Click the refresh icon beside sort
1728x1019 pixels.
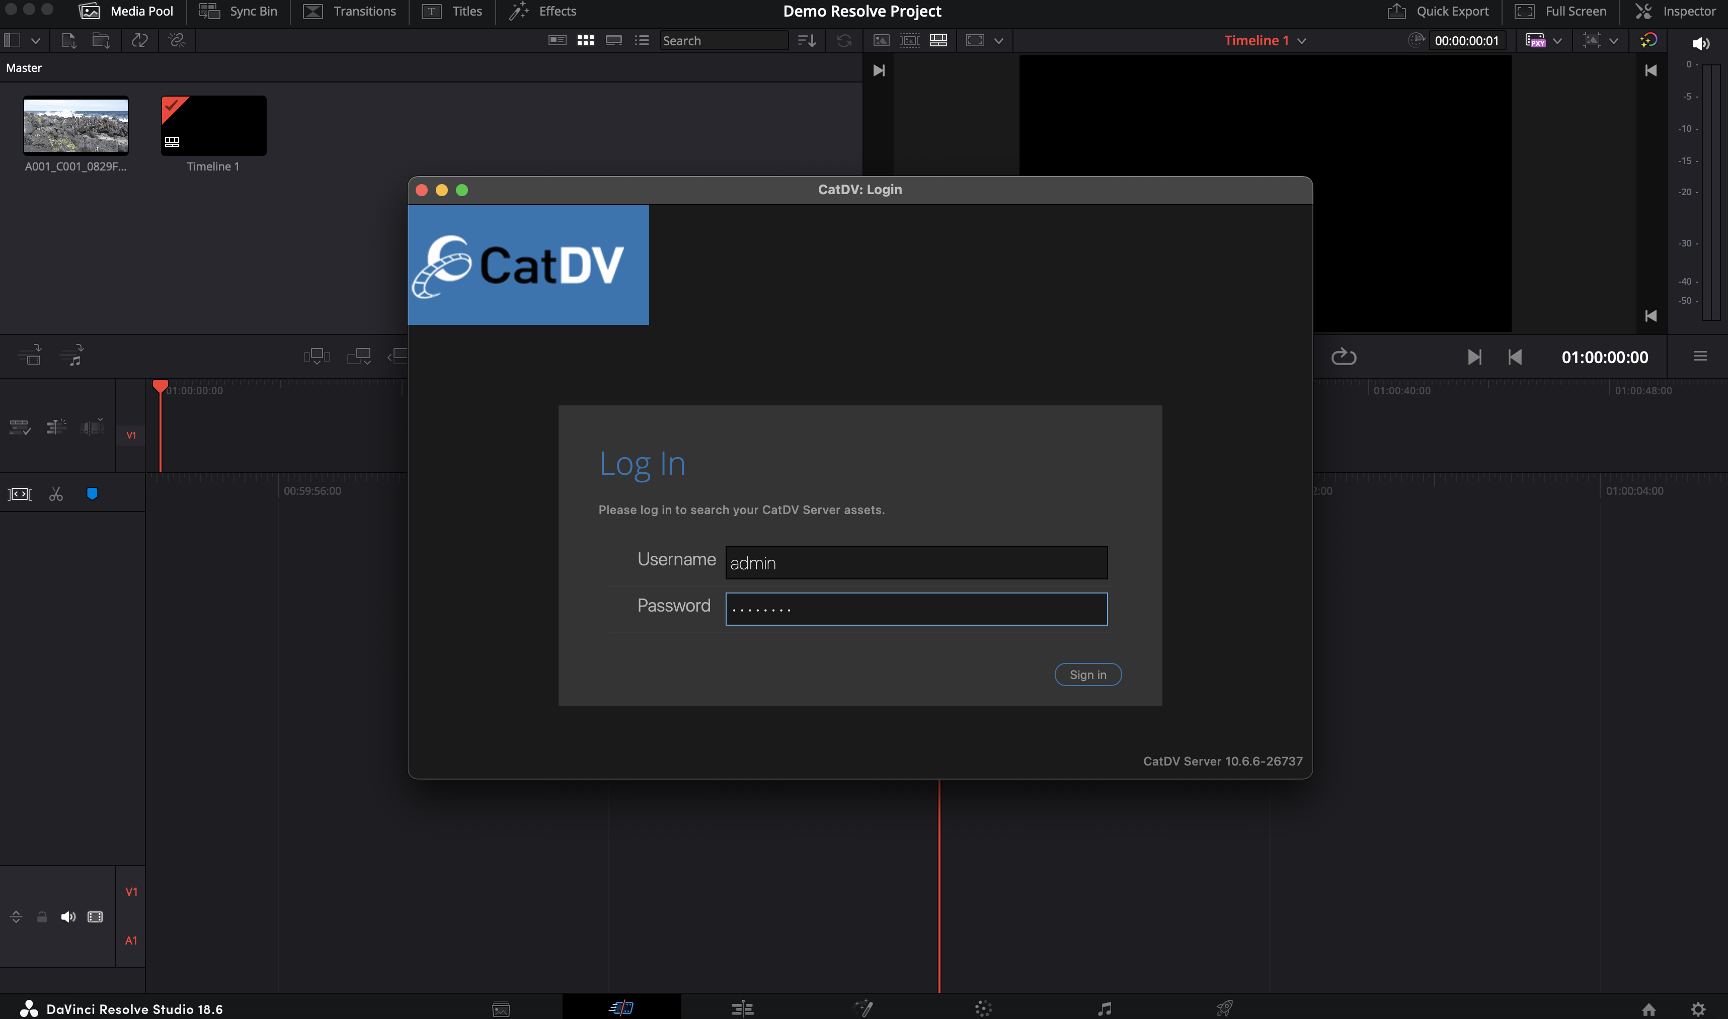point(844,41)
